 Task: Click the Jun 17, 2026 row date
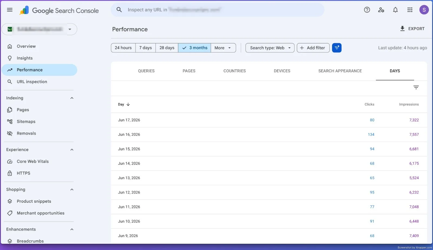point(129,120)
